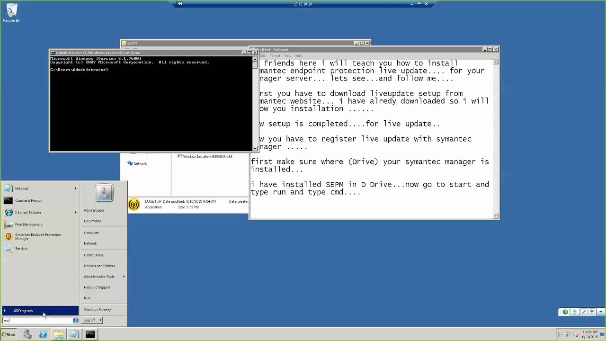The image size is (606, 341).
Task: Click the LUSETUP application icon in details pane
Action: click(134, 205)
